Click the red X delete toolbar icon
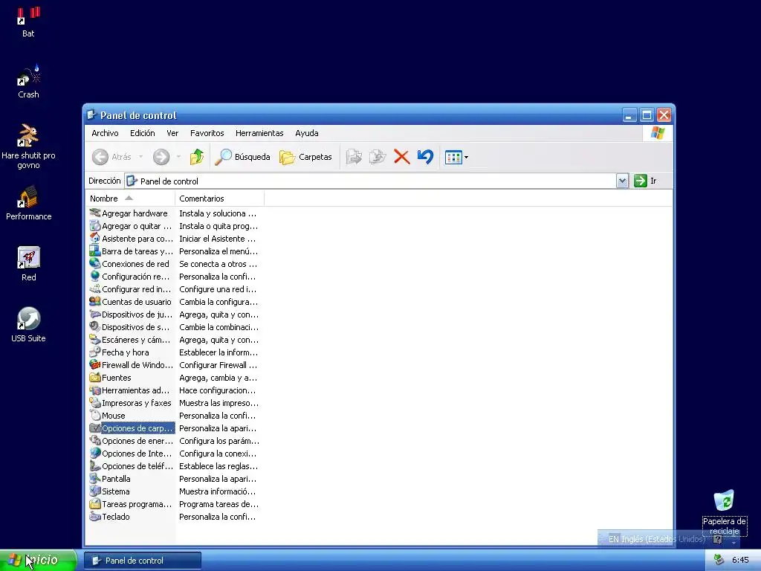The height and width of the screenshot is (571, 761). (x=401, y=156)
